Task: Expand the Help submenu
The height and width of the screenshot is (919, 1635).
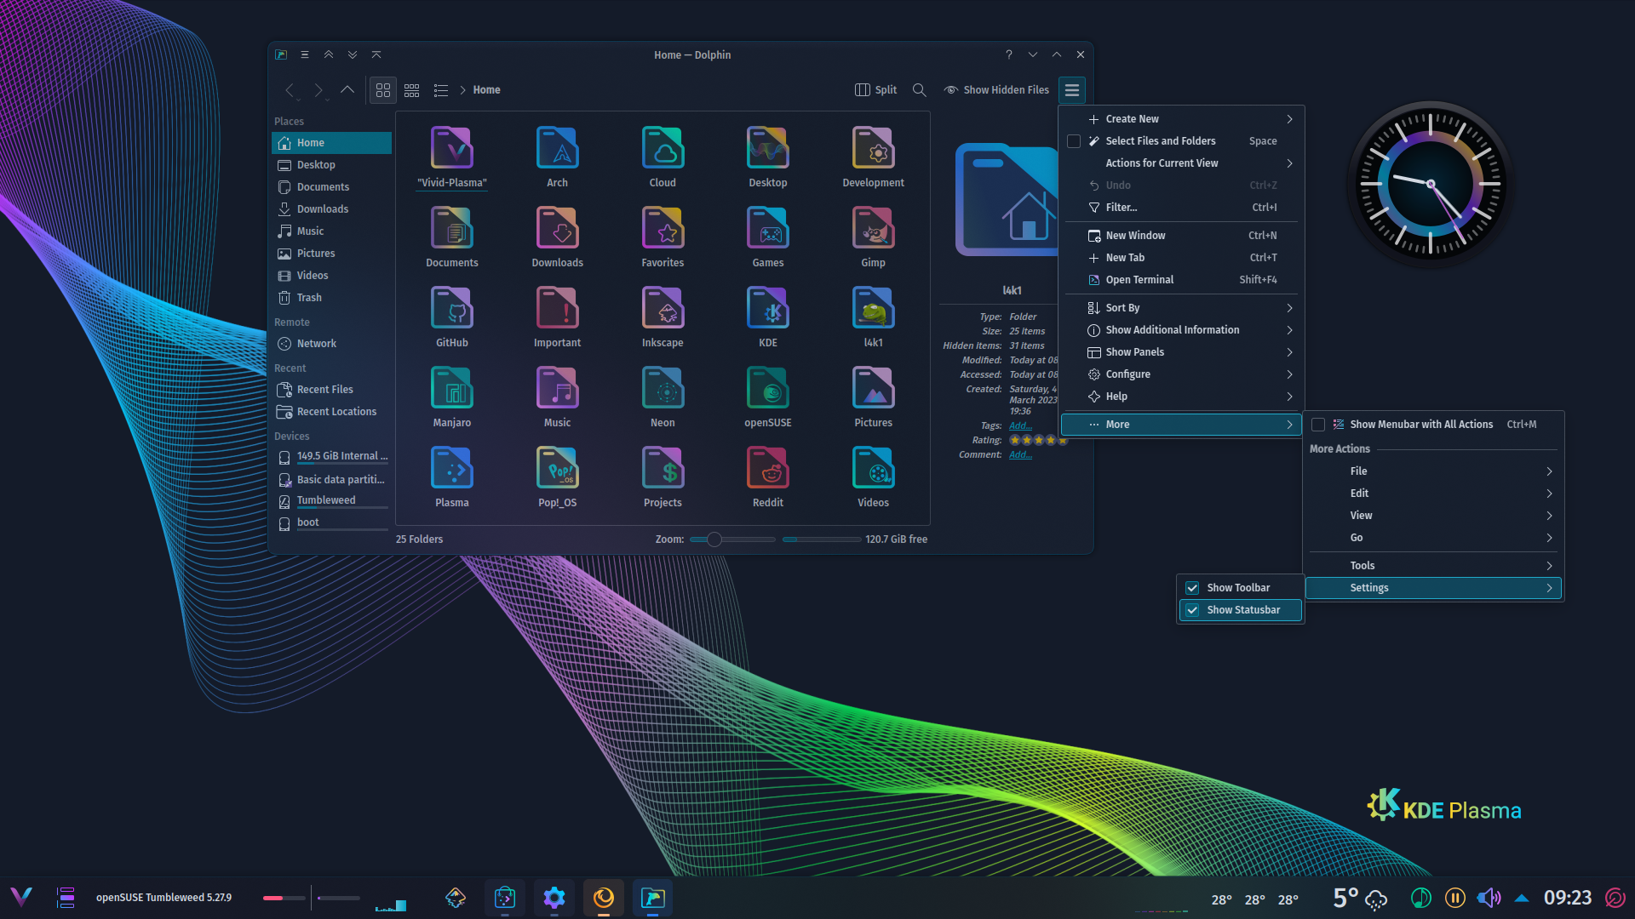Action: coord(1182,397)
